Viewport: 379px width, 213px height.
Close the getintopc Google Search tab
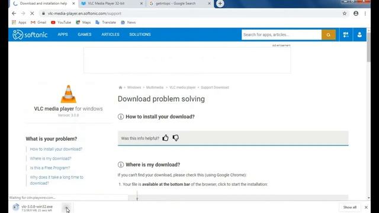point(209,4)
